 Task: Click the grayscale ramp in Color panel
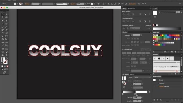pos(167,29)
